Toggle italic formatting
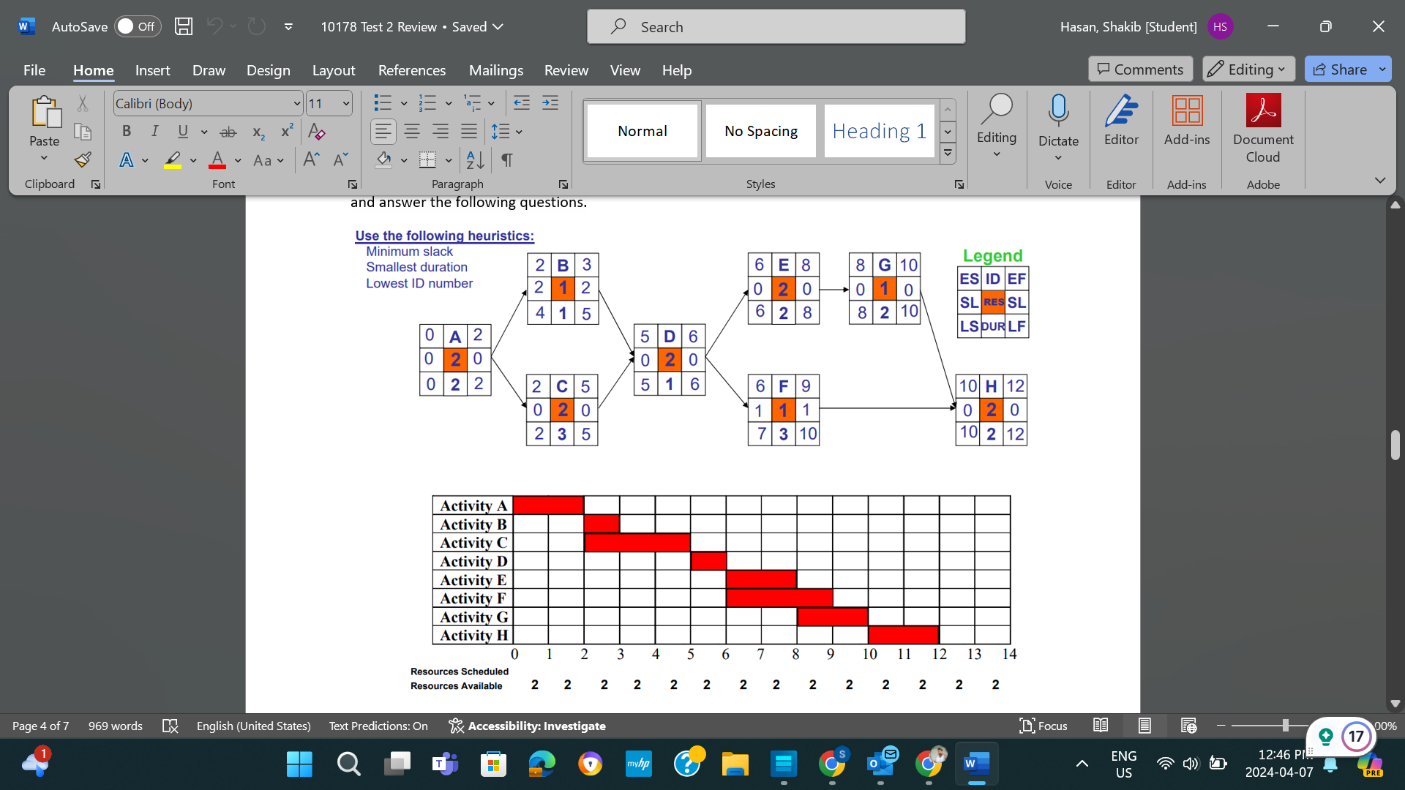Viewport: 1405px width, 790px height. [x=154, y=132]
